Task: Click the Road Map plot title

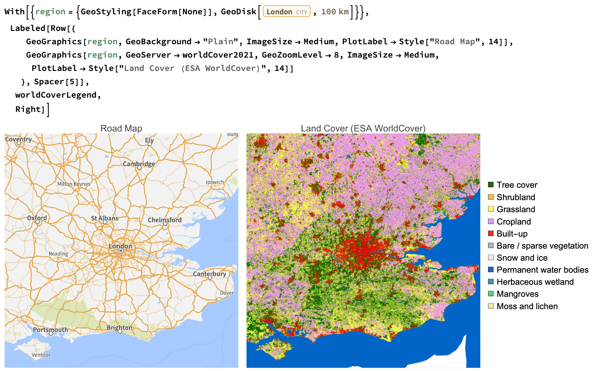Action: pos(121,128)
